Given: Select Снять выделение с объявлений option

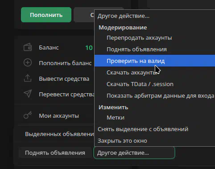Looking at the screenshot, I should tap(155, 129).
